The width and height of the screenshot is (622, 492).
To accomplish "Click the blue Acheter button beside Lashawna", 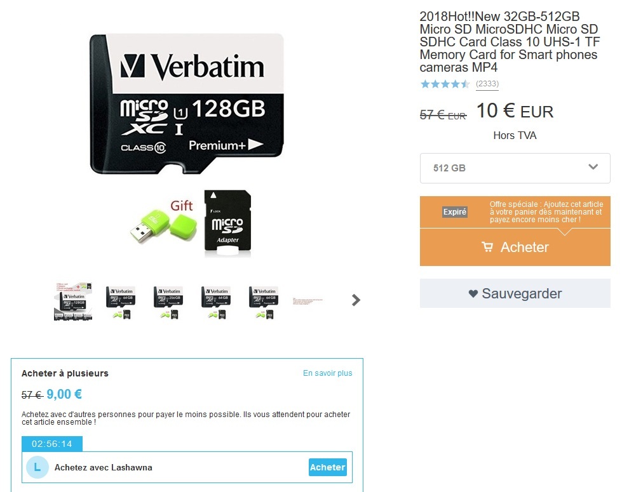I will click(x=327, y=467).
